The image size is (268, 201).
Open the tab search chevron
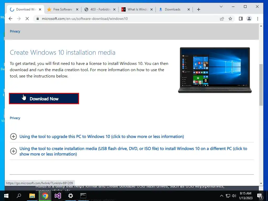tap(221, 7)
